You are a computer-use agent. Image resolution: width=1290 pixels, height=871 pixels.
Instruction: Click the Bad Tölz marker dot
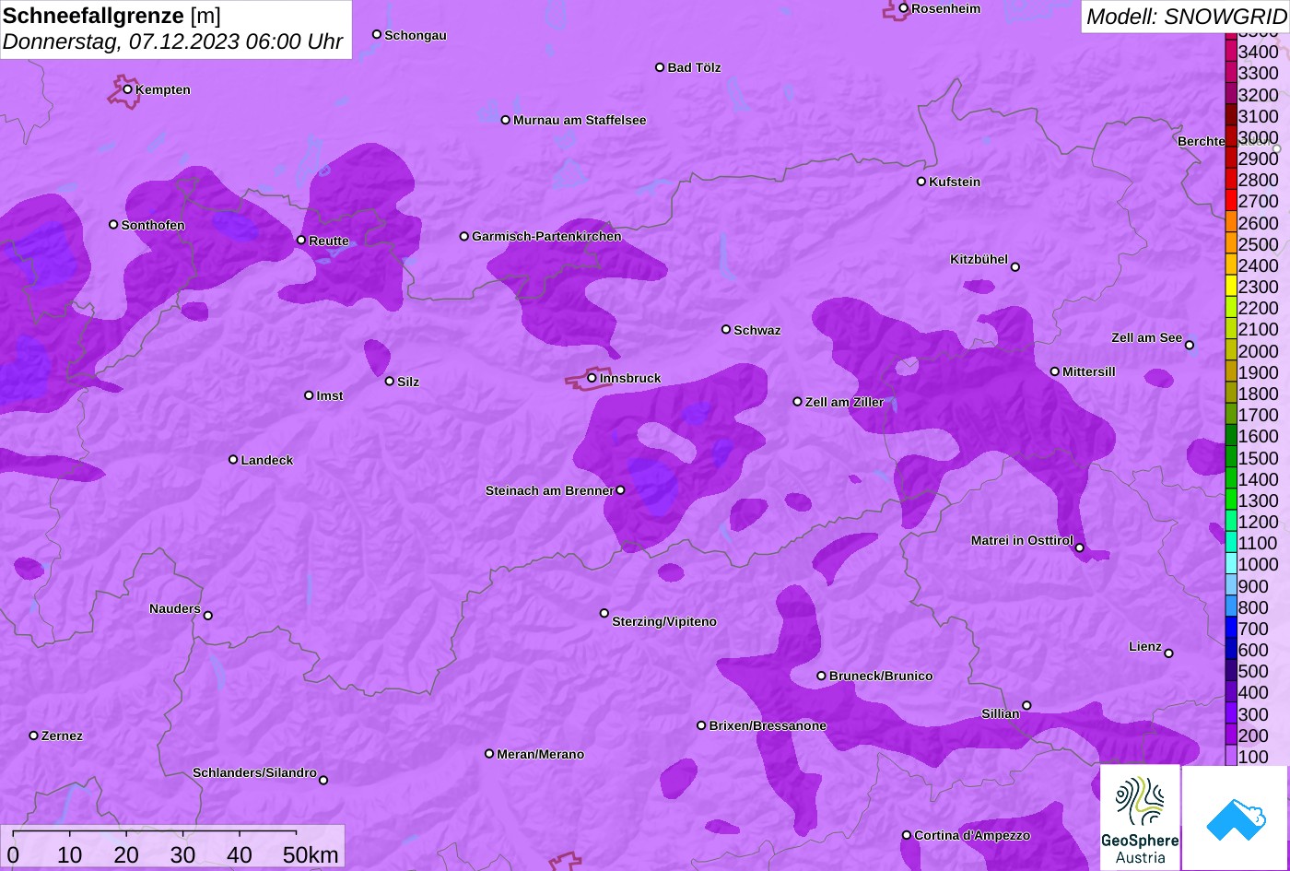[660, 67]
